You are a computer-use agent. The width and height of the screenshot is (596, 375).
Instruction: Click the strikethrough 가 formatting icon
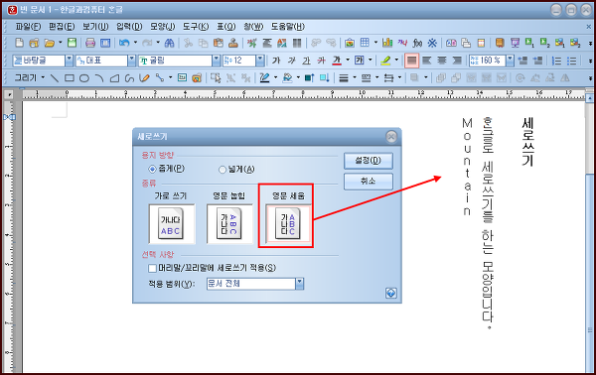click(x=322, y=61)
